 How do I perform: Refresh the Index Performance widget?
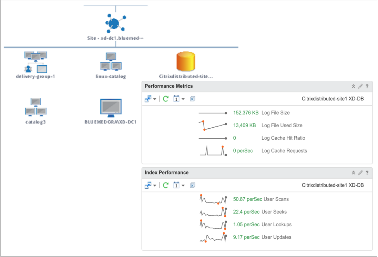pyautogui.click(x=166, y=185)
